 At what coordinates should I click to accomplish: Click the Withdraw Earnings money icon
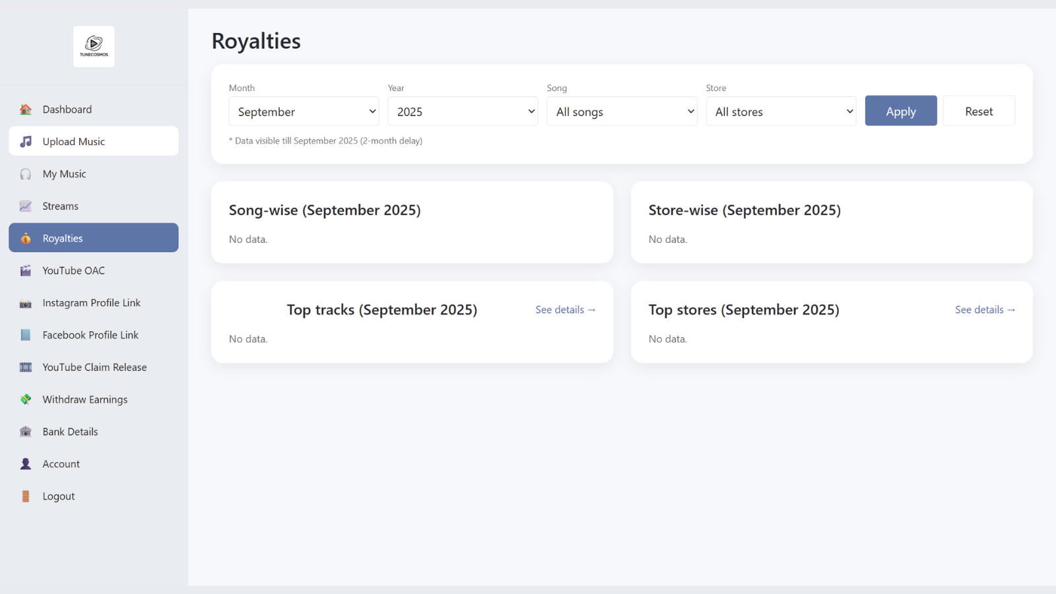[x=26, y=399]
